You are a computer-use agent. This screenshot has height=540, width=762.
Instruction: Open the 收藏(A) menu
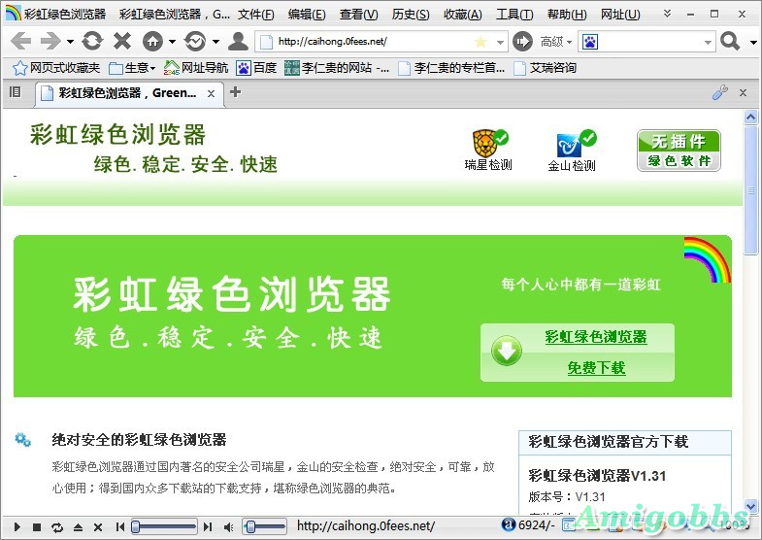462,15
